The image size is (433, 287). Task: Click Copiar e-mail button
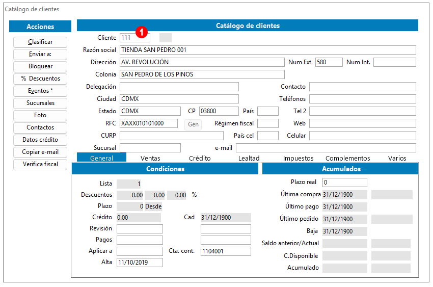pyautogui.click(x=40, y=152)
